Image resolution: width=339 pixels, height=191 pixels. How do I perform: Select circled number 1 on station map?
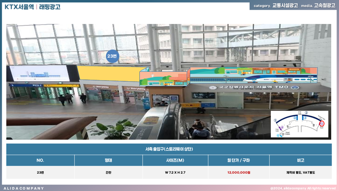tap(275, 120)
